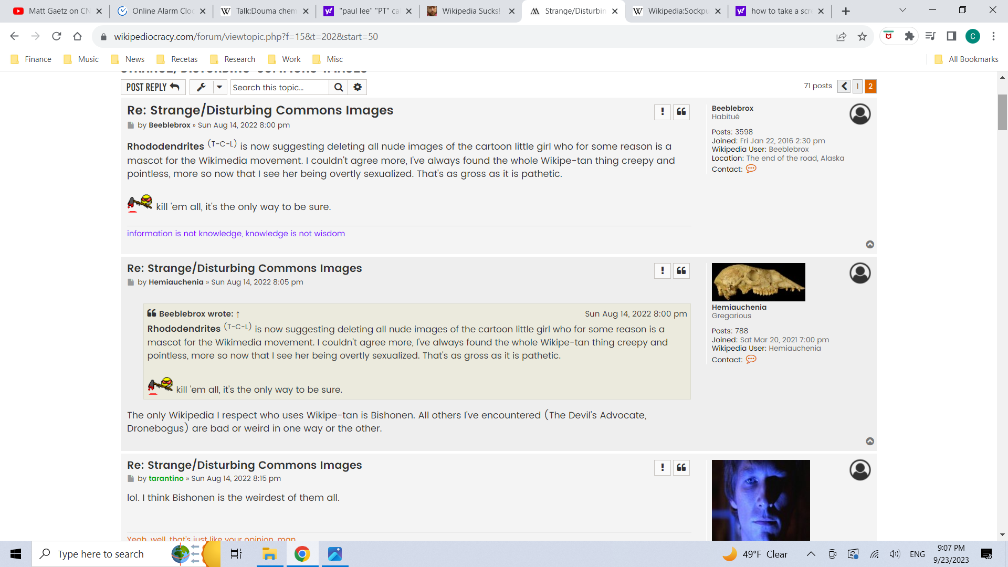Report Beeblebrox's post with exclamation icon
This screenshot has height=567, width=1008.
point(663,112)
